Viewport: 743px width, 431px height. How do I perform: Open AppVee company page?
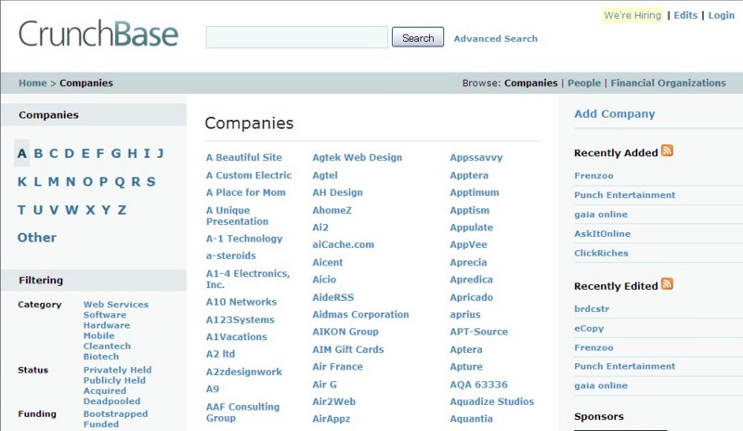(x=469, y=244)
